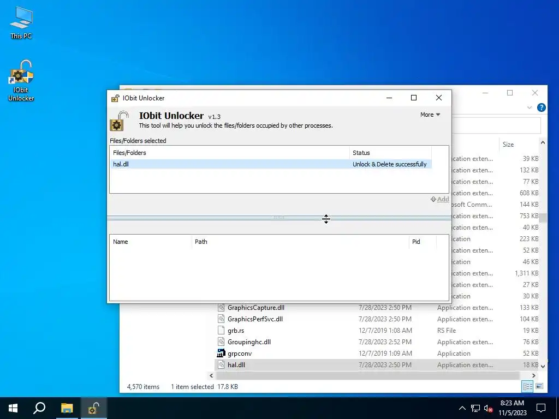Image resolution: width=559 pixels, height=419 pixels.
Task: Click horizontal scroll right arrow in Explorer
Action: coord(534,375)
